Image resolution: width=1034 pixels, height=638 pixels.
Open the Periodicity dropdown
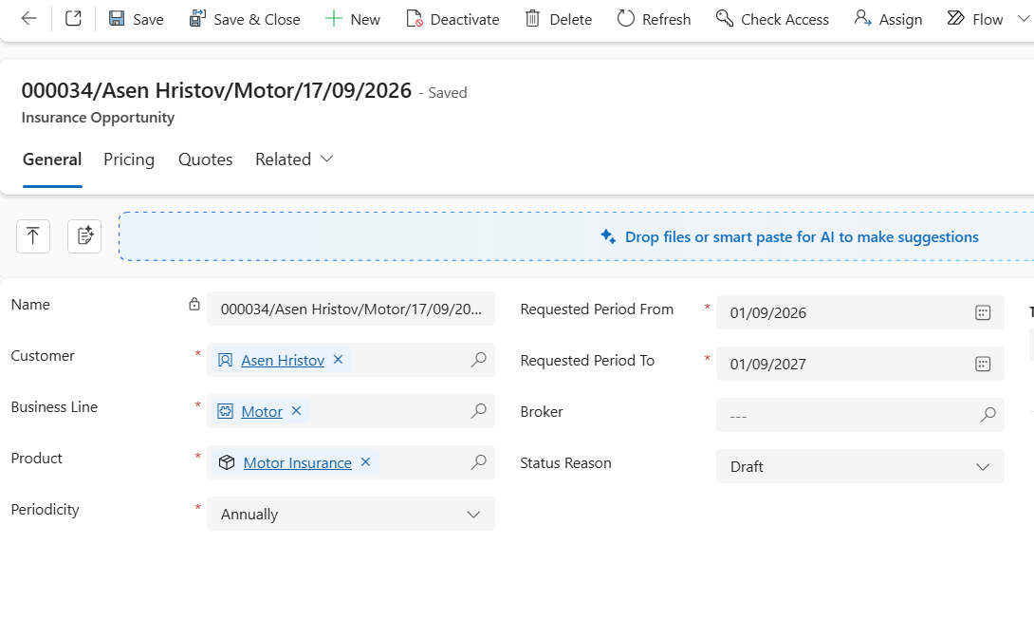pos(351,514)
